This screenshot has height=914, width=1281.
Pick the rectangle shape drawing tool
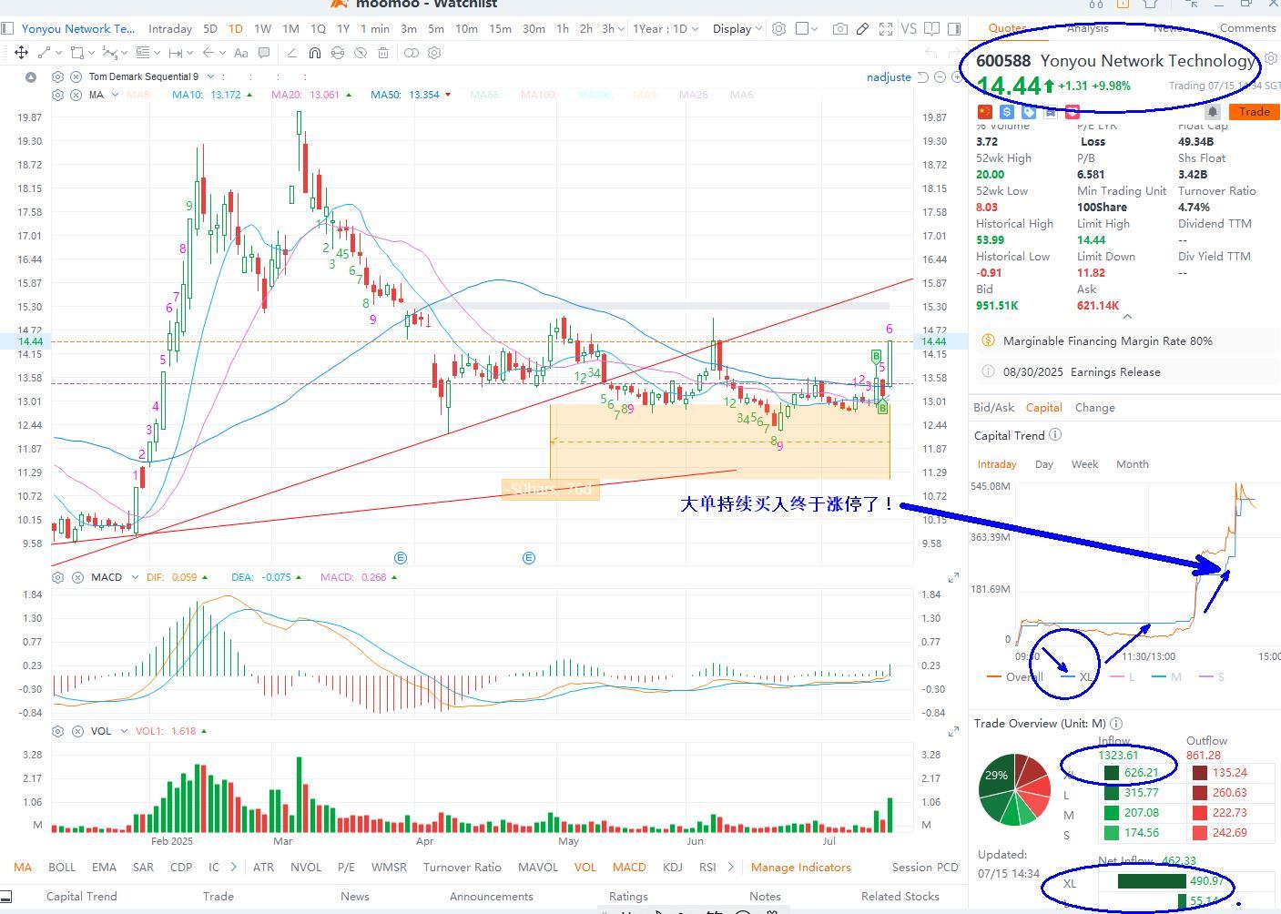[77, 53]
